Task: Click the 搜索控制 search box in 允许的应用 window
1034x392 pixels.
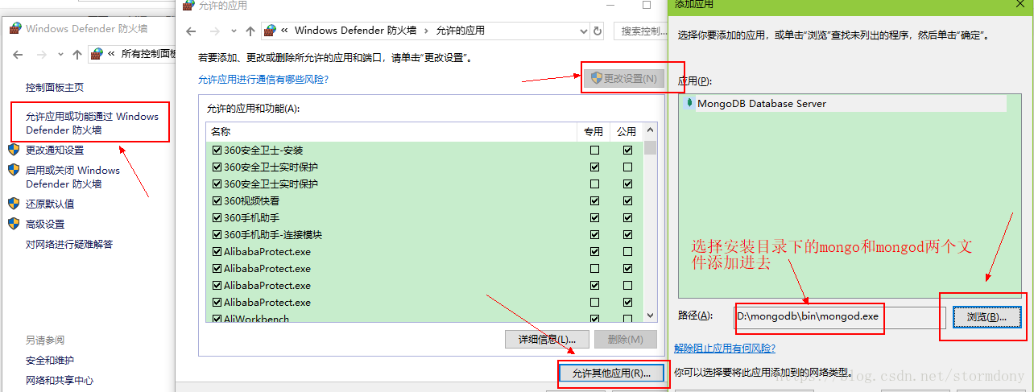Action: click(x=643, y=31)
